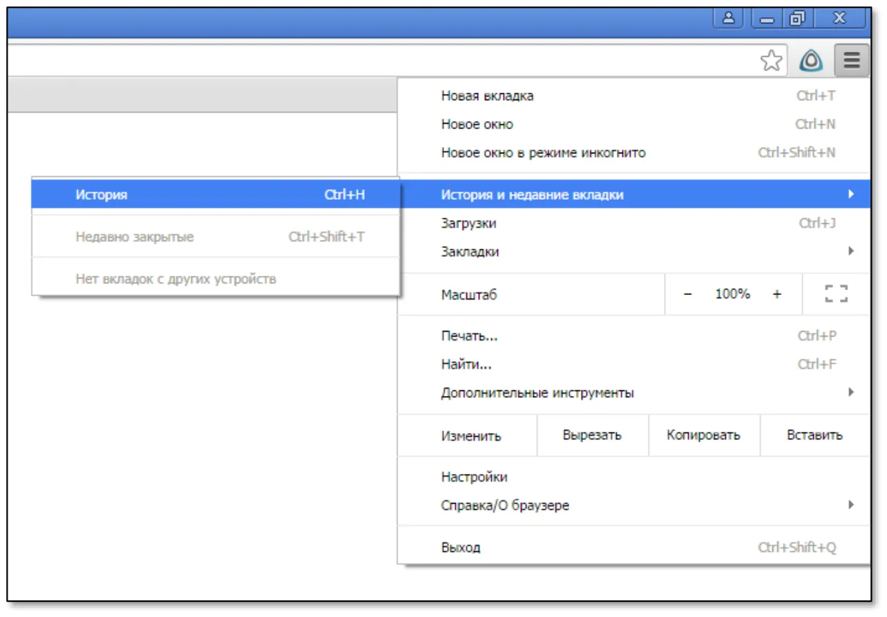
Task: Expand the Закладки submenu
Action: (x=633, y=252)
